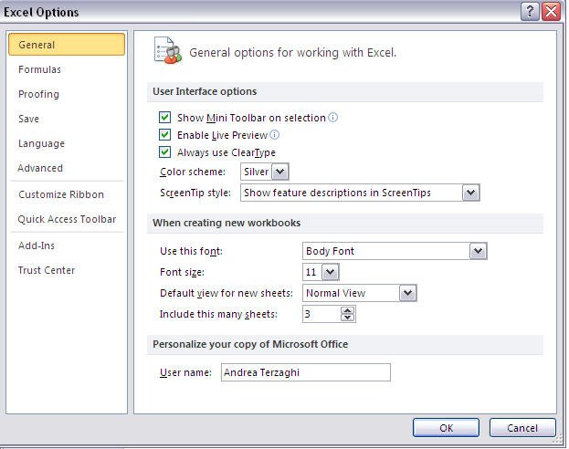Uncheck Show Mini Toolbar on selection

164,118
